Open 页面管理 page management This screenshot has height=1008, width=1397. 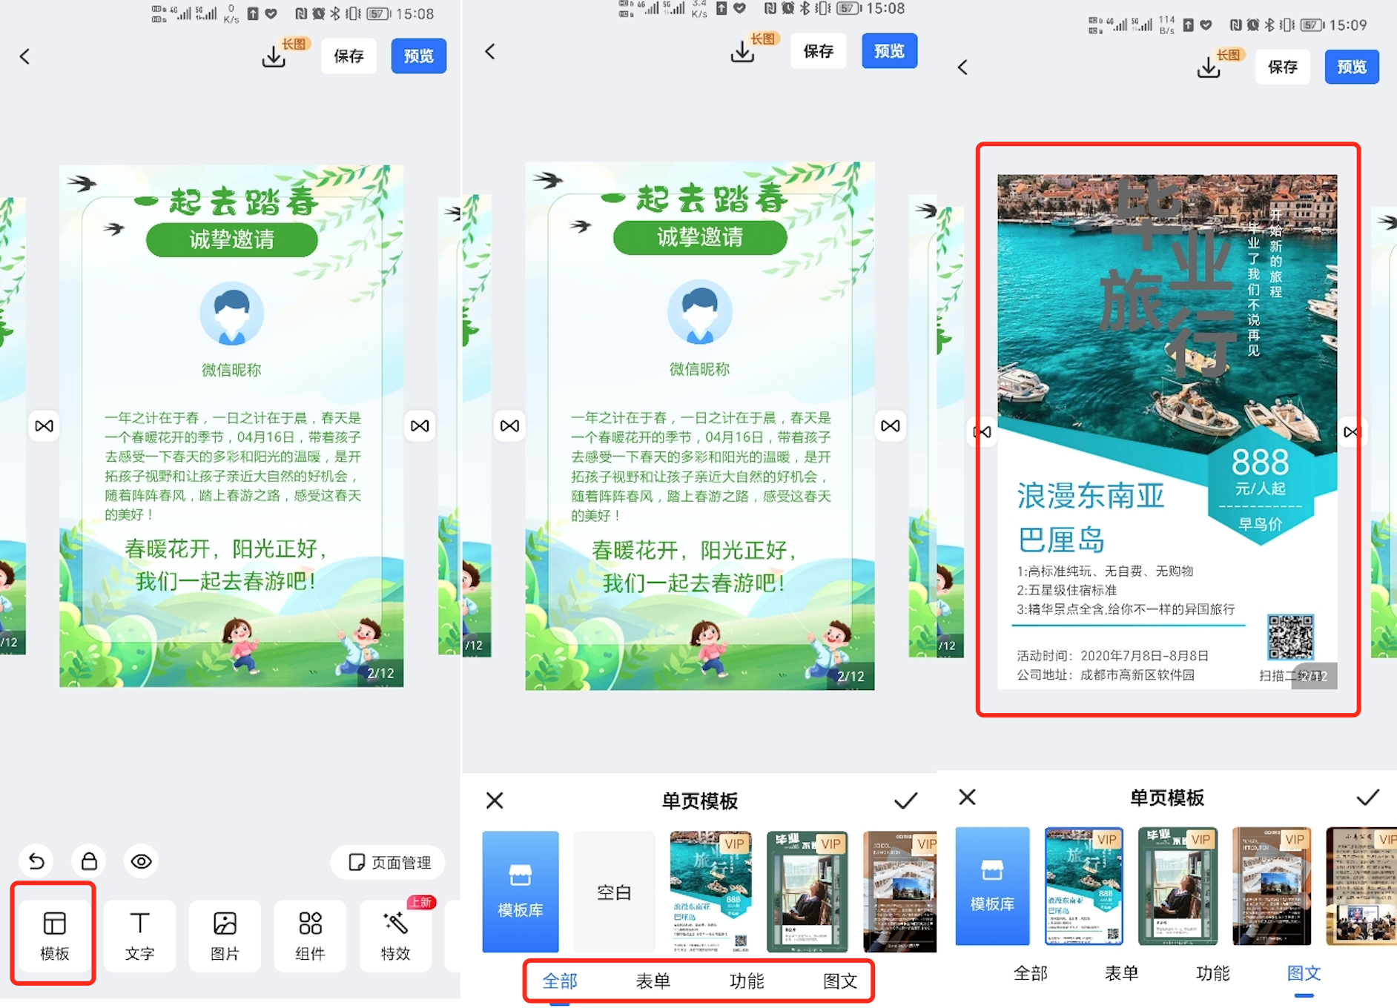tap(389, 862)
